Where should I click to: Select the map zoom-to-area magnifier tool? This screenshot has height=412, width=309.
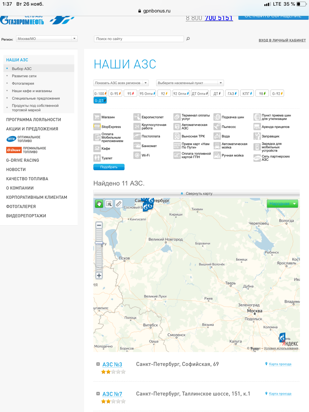click(x=109, y=204)
